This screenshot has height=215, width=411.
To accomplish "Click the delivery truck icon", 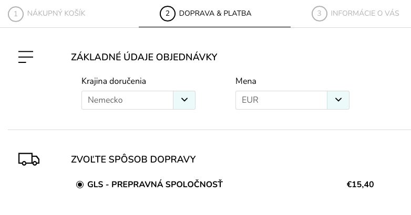I will [x=29, y=159].
